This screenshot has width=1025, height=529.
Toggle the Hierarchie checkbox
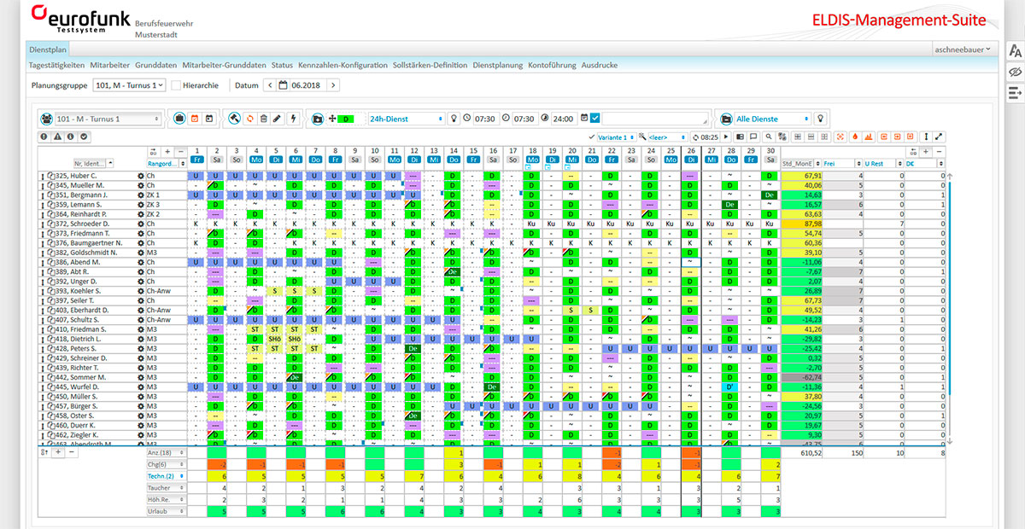point(176,85)
